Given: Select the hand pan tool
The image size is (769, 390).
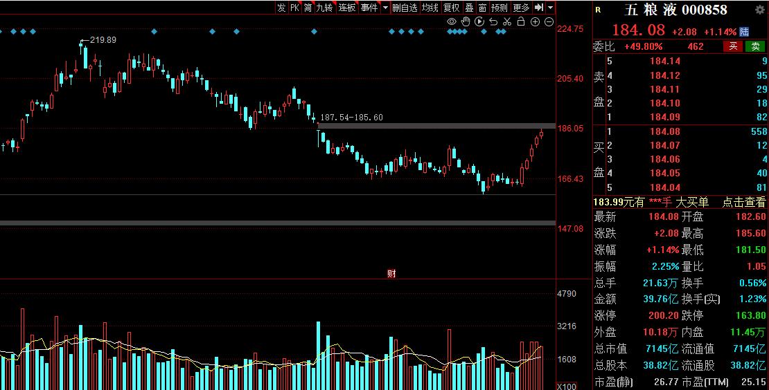Looking at the screenshot, I should pyautogui.click(x=466, y=21).
